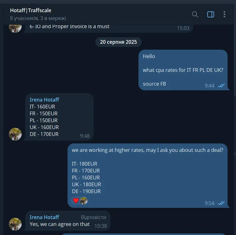The height and width of the screenshot is (235, 236).
Task: Click the search icon in chat header
Action: click(195, 14)
